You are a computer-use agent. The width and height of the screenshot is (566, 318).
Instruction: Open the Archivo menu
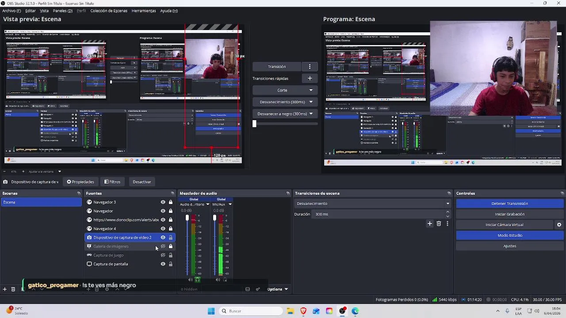click(x=11, y=11)
